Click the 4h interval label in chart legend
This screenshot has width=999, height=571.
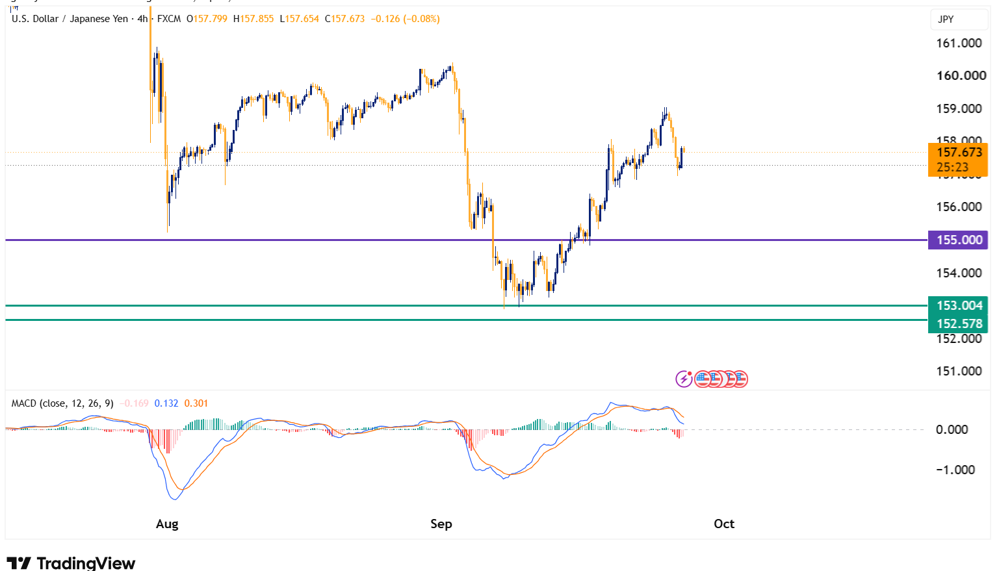pyautogui.click(x=142, y=19)
